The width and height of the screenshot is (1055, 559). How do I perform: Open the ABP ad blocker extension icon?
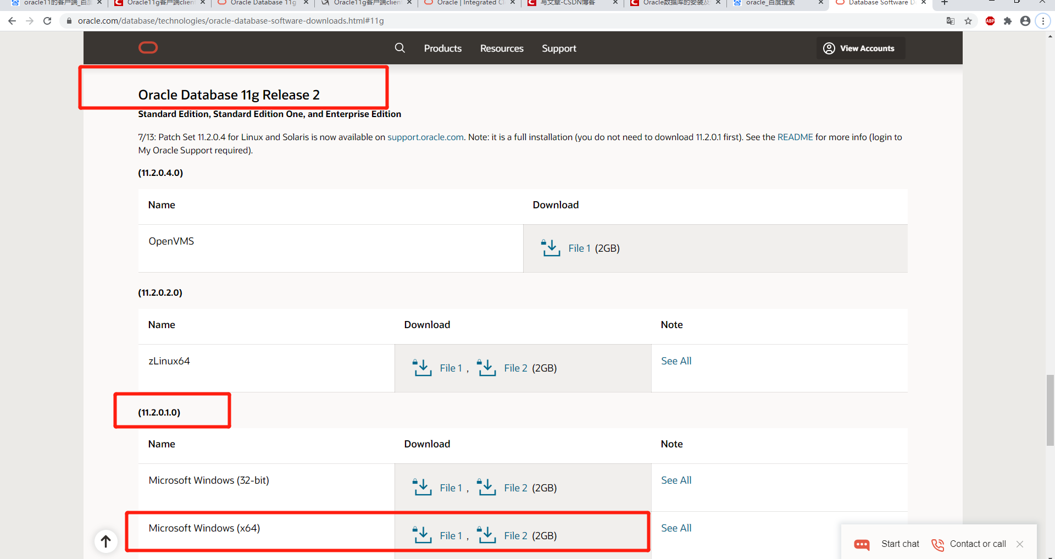coord(990,21)
